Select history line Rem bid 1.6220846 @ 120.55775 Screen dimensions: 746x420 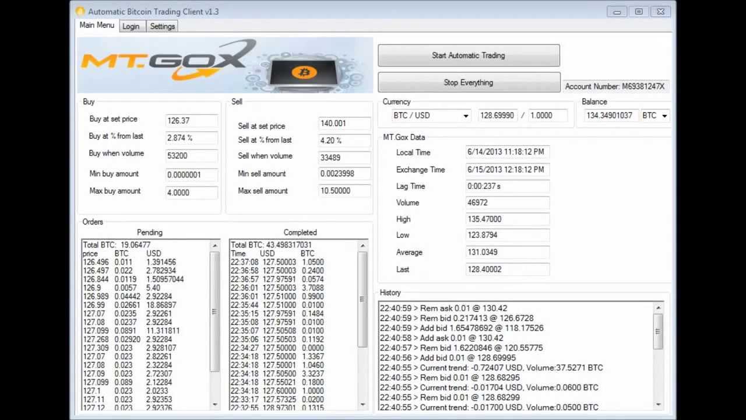[x=461, y=348]
